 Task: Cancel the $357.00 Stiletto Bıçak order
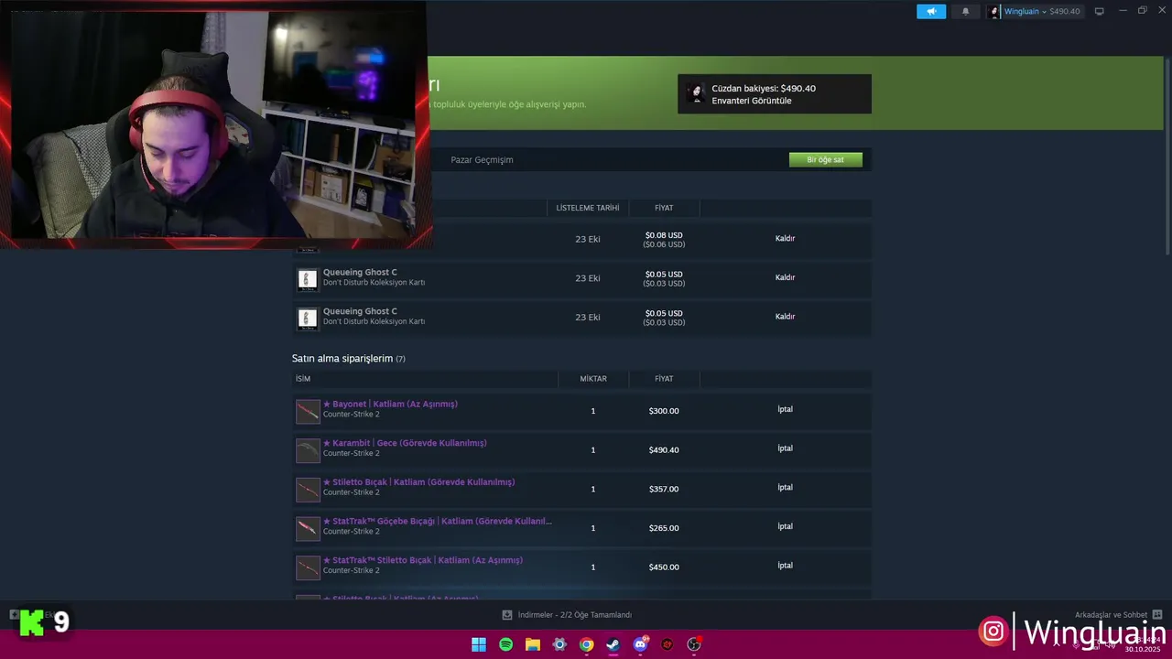pos(785,488)
